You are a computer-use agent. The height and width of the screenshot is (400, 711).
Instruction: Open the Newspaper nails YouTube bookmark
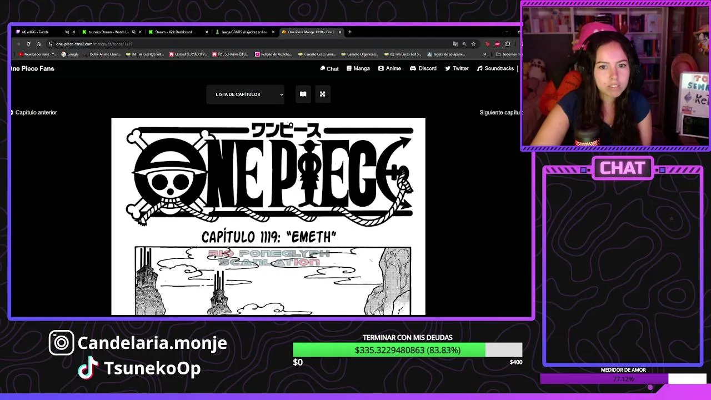tap(38, 54)
